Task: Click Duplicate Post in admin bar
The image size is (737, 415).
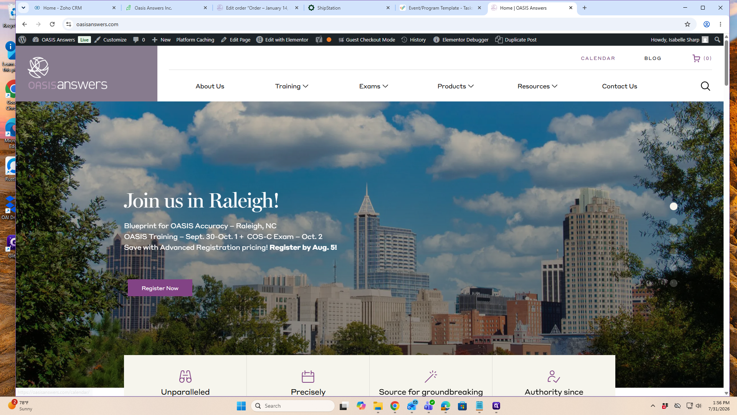Action: click(x=516, y=40)
